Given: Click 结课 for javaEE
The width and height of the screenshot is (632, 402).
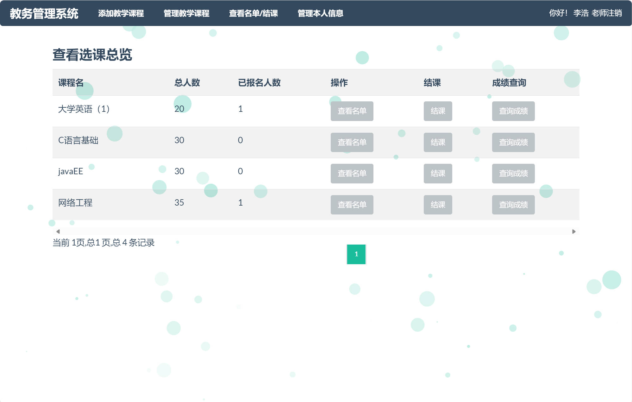Looking at the screenshot, I should click(438, 173).
